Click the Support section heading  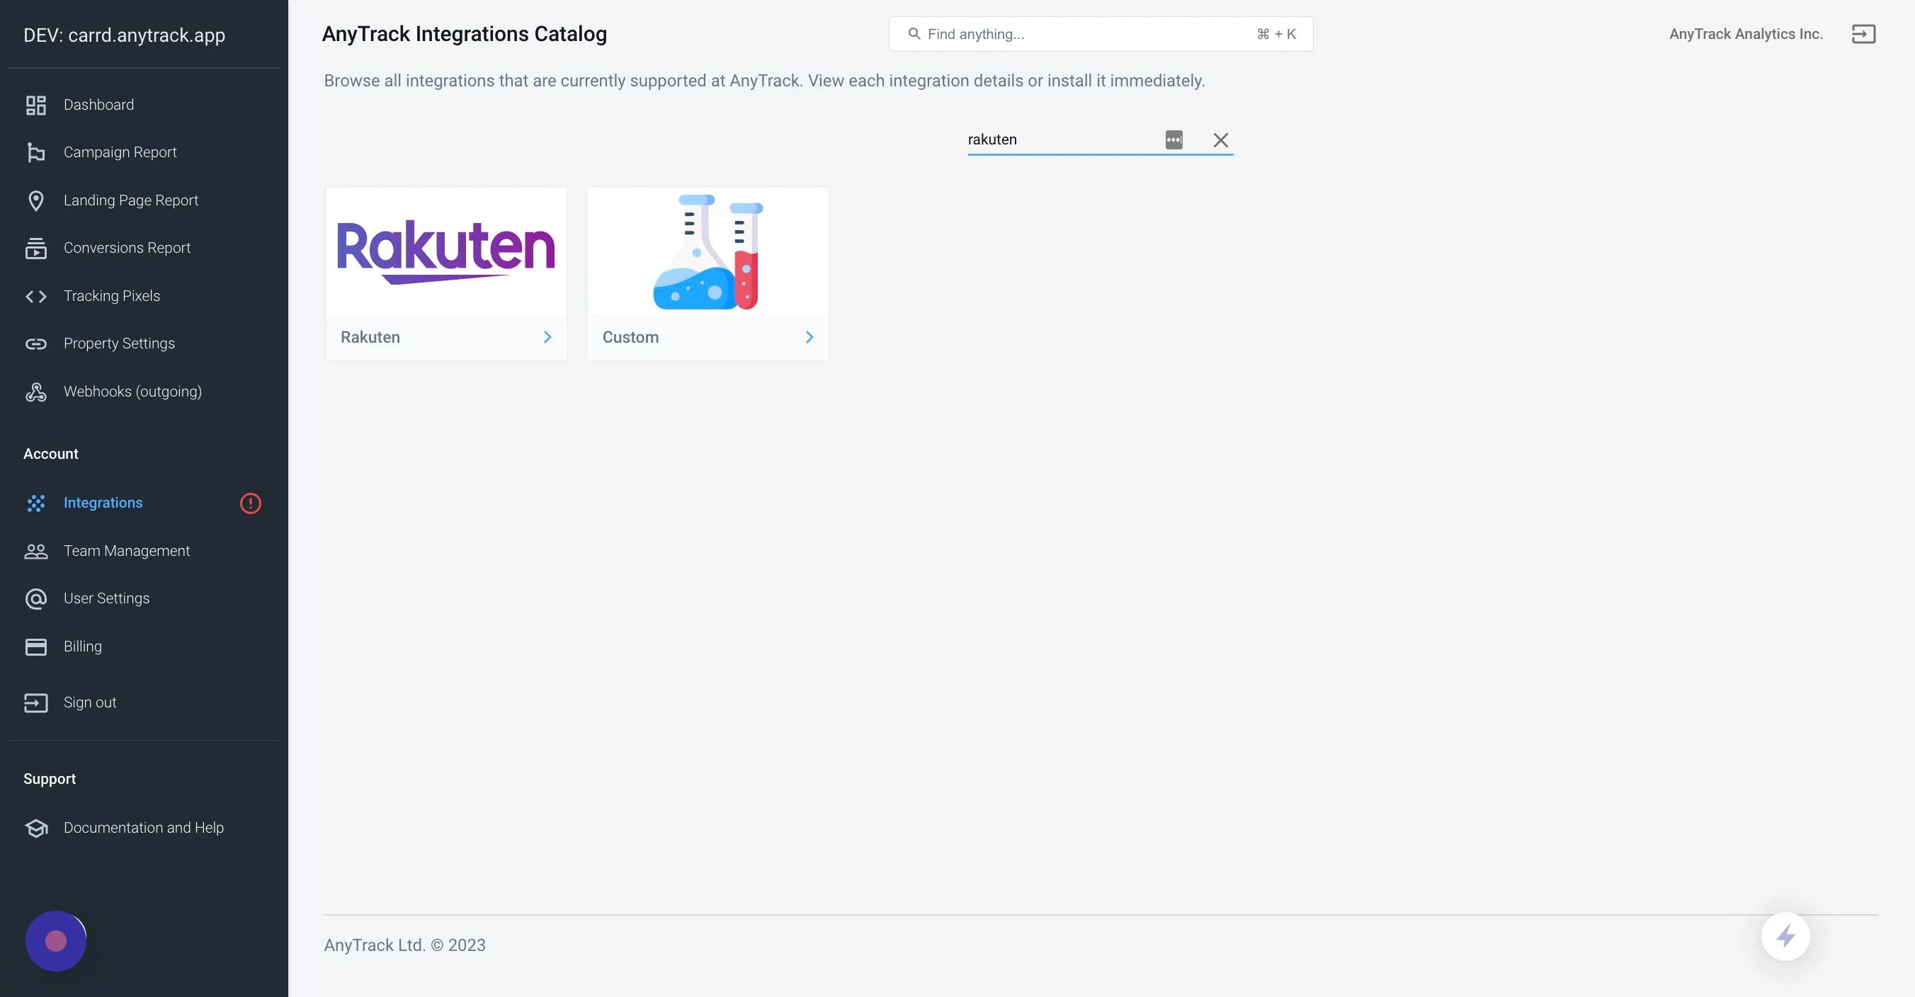click(x=49, y=779)
